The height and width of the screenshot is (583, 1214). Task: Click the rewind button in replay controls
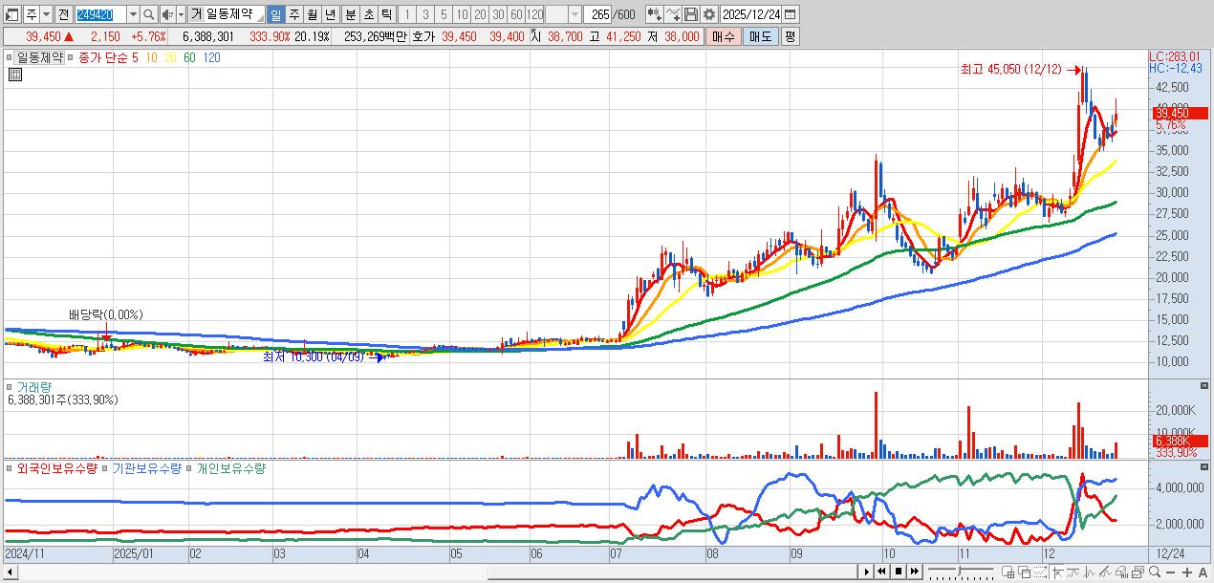coord(881,572)
